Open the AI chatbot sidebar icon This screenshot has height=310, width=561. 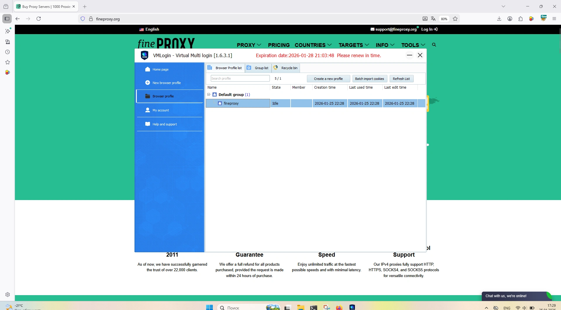[x=8, y=31]
